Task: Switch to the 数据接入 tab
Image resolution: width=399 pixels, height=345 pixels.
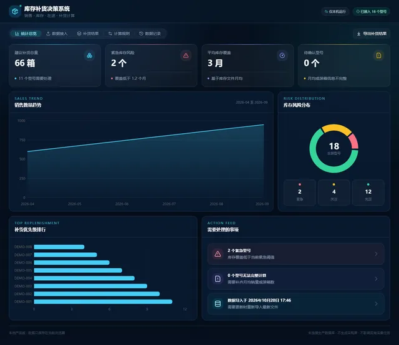Action: tap(57, 34)
